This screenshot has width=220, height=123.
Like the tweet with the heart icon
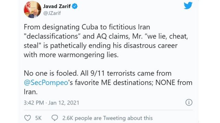(x=27, y=118)
